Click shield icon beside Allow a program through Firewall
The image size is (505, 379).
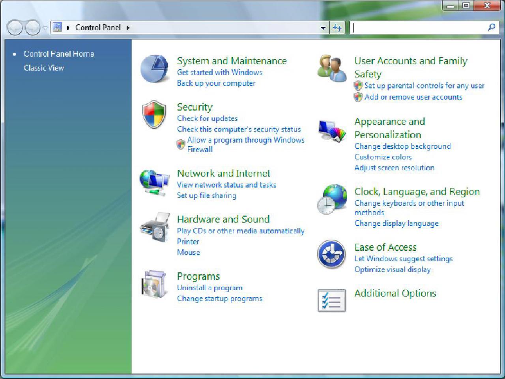tap(181, 144)
